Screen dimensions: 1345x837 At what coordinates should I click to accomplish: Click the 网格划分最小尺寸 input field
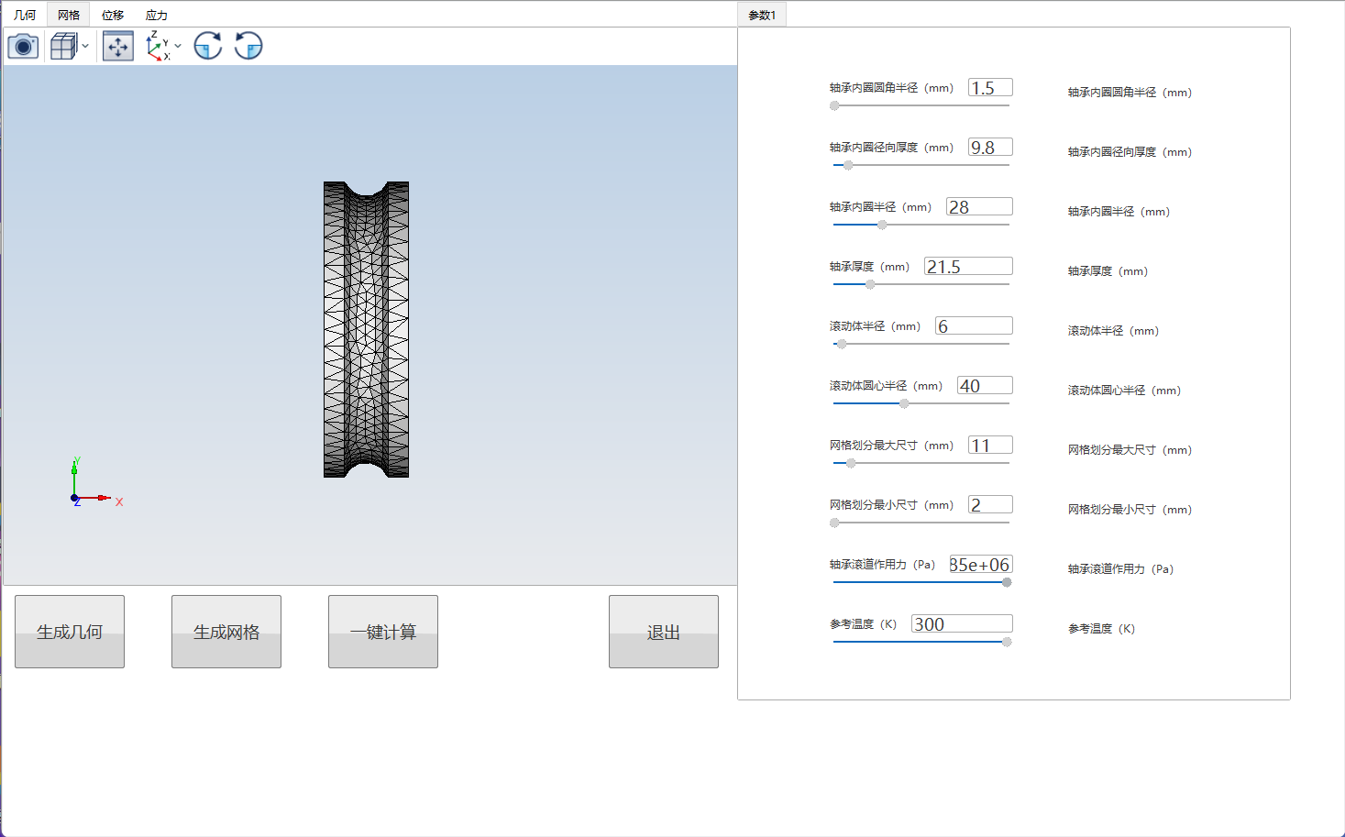click(x=990, y=505)
